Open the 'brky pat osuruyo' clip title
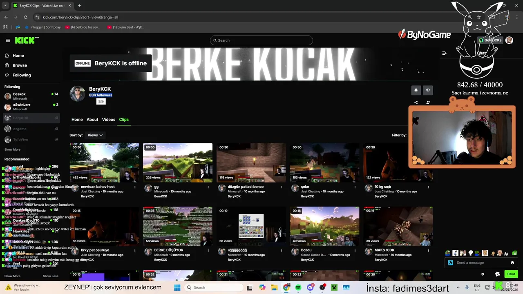 pyautogui.click(x=95, y=250)
